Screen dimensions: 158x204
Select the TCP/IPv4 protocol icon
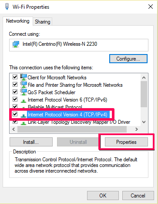pyautogui.click(x=24, y=116)
